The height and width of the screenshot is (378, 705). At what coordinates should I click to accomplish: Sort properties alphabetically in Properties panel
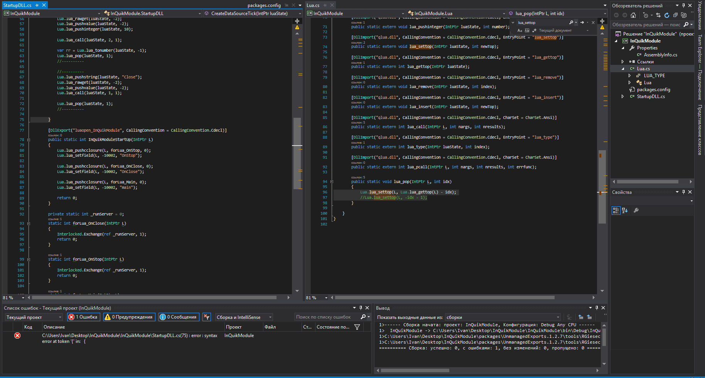625,210
